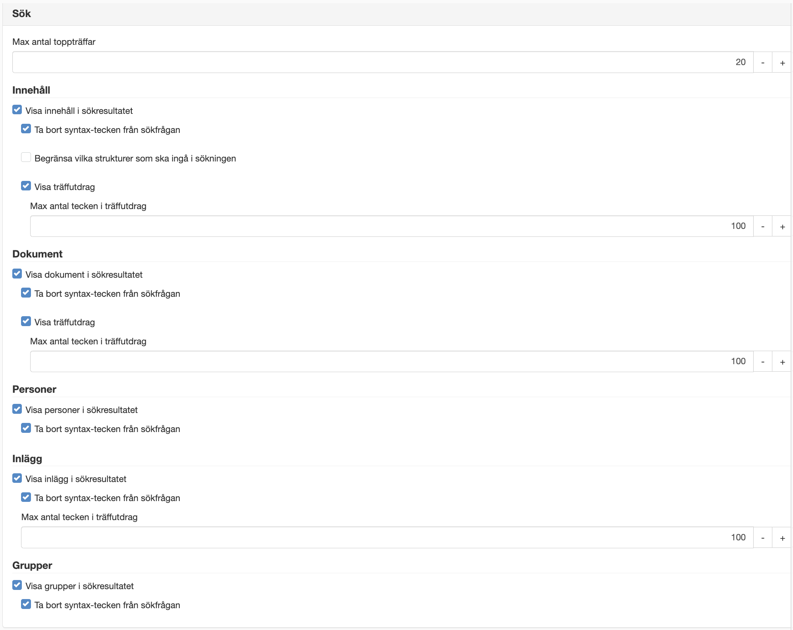Click Inlägg träffutdrag character limit field
793x630 pixels.
tap(387, 538)
